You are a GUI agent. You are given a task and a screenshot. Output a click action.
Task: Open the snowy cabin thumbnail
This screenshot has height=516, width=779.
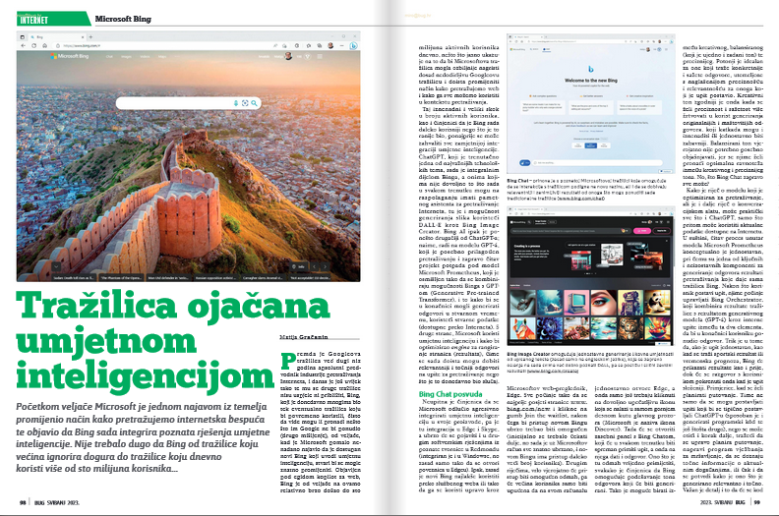pos(550,303)
